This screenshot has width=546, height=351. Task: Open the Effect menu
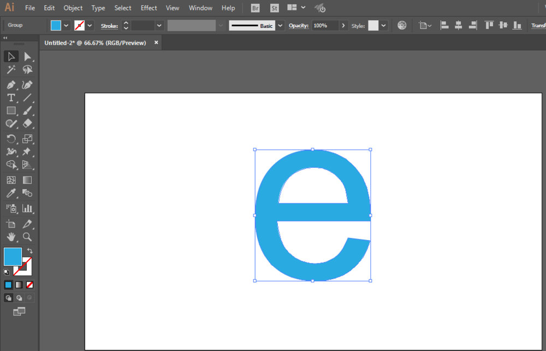[x=149, y=8]
